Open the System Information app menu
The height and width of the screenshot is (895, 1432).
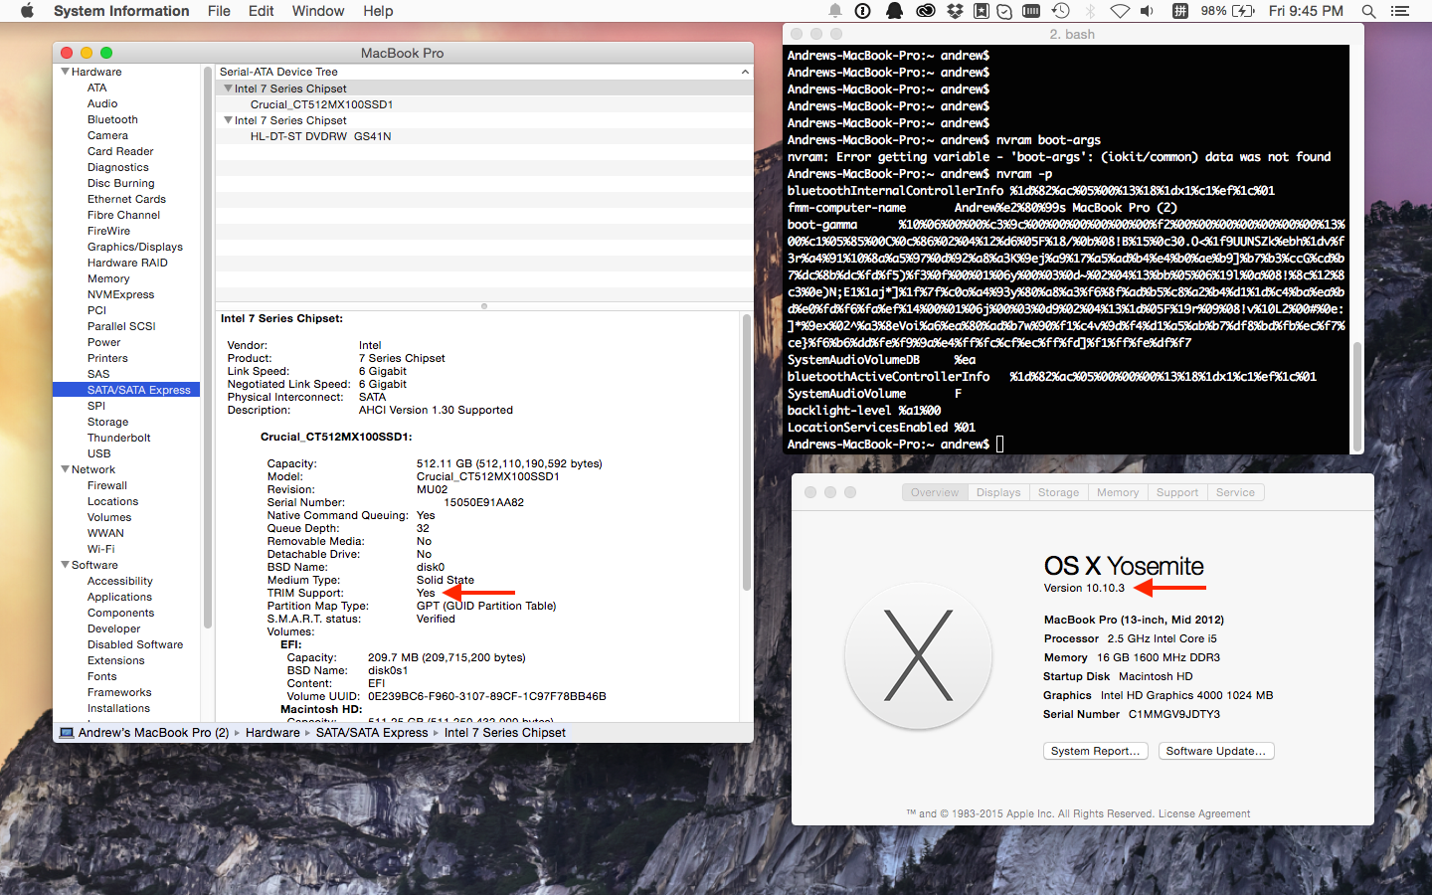coord(121,11)
